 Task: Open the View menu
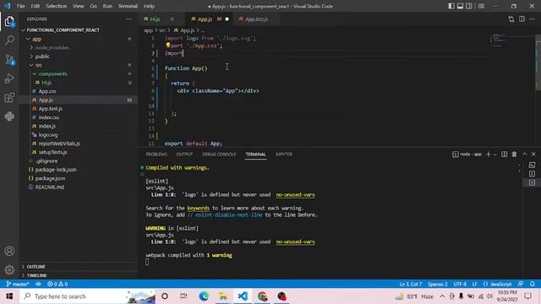coord(79,6)
